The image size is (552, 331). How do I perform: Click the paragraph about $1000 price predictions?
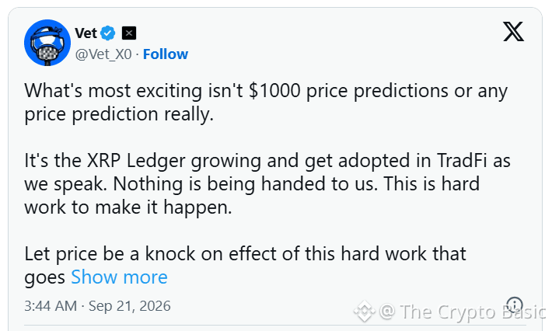[266, 103]
